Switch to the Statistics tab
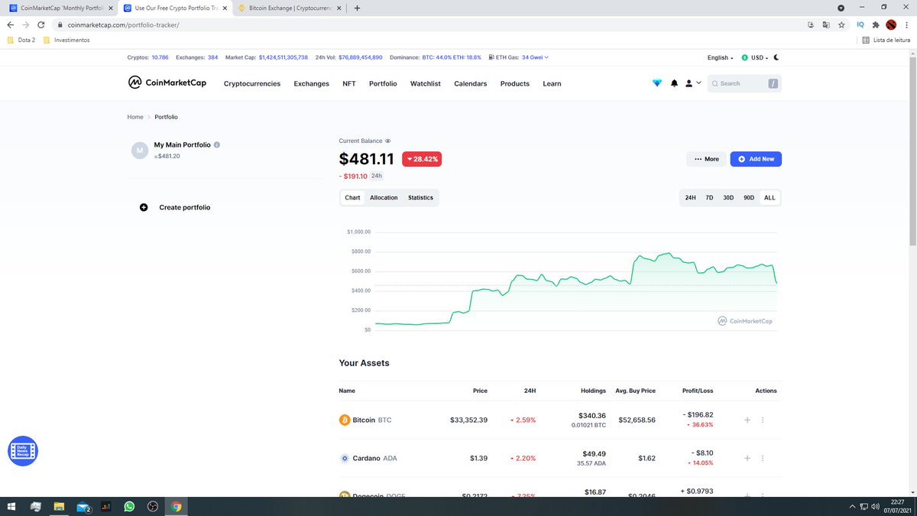The image size is (917, 516). point(420,197)
